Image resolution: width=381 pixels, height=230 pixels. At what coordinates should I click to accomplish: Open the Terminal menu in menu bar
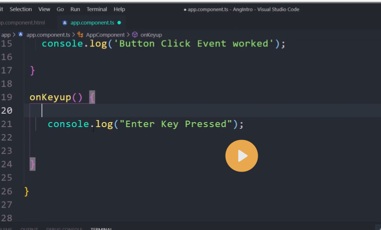[x=97, y=9]
